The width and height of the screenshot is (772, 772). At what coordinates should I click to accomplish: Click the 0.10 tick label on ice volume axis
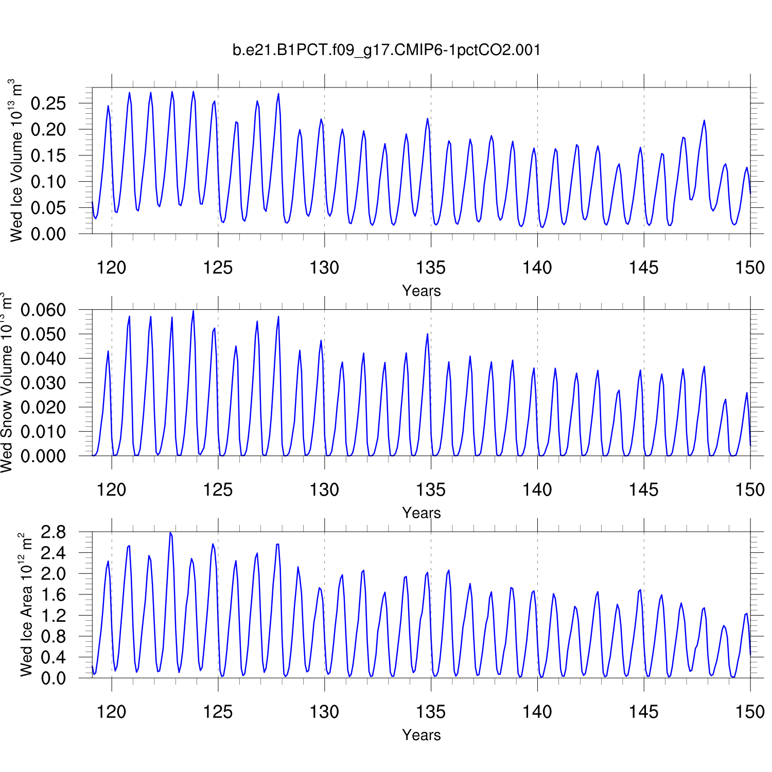pos(48,182)
